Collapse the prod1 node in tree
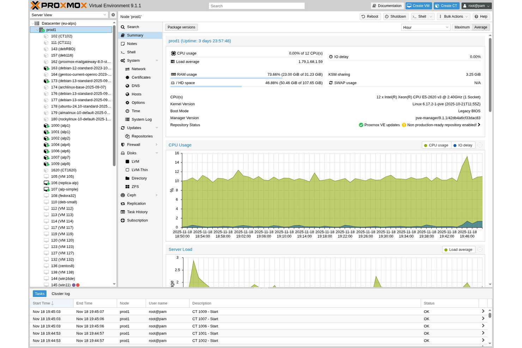Image resolution: width=522 pixels, height=348 pixels. point(37,30)
